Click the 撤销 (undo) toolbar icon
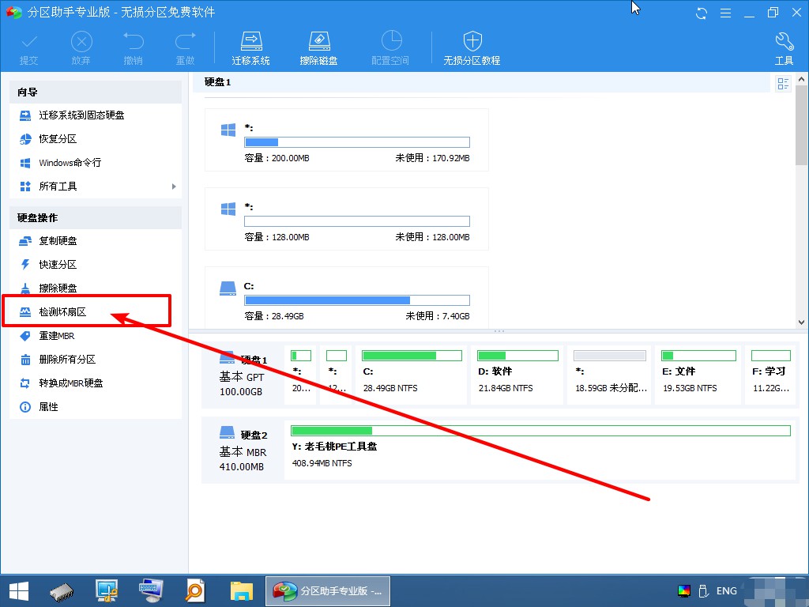 coord(133,48)
